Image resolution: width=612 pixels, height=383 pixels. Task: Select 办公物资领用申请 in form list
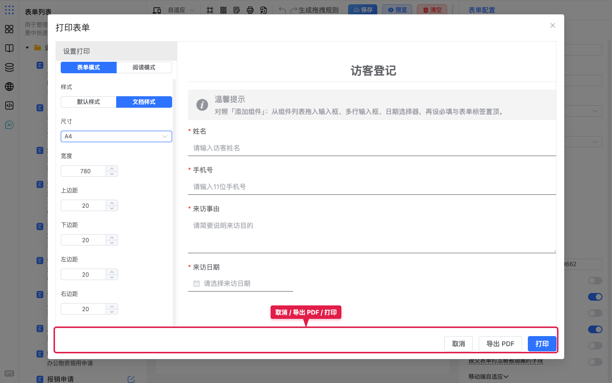coord(70,363)
